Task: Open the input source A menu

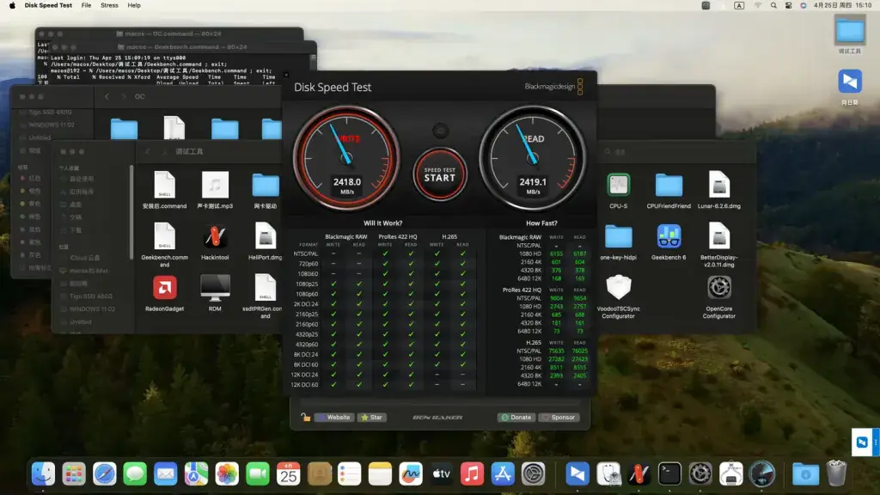Action: click(x=739, y=5)
